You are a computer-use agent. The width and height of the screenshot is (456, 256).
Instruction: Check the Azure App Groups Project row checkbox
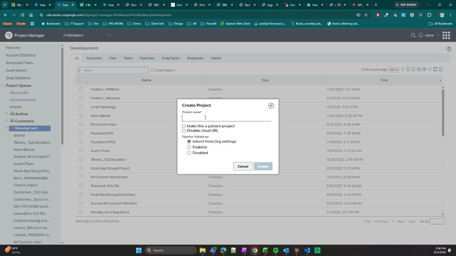[81, 168]
